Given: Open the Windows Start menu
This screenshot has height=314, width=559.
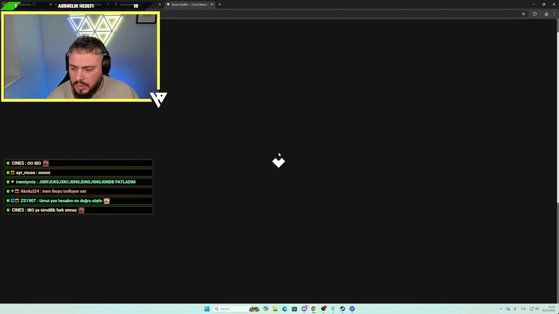Looking at the screenshot, I should 207,309.
